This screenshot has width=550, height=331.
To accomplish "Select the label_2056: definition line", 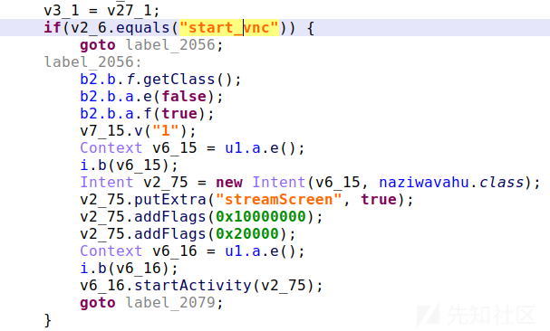I will tap(93, 62).
